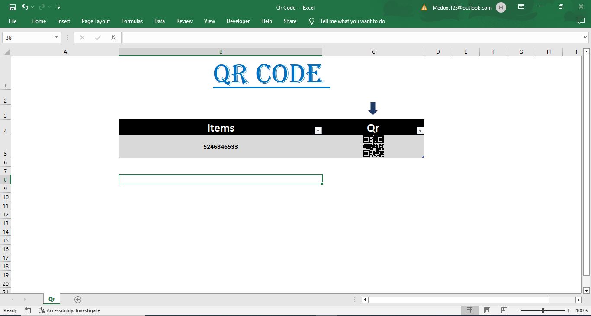Image resolution: width=591 pixels, height=316 pixels.
Task: Select column C header
Action: click(373, 52)
